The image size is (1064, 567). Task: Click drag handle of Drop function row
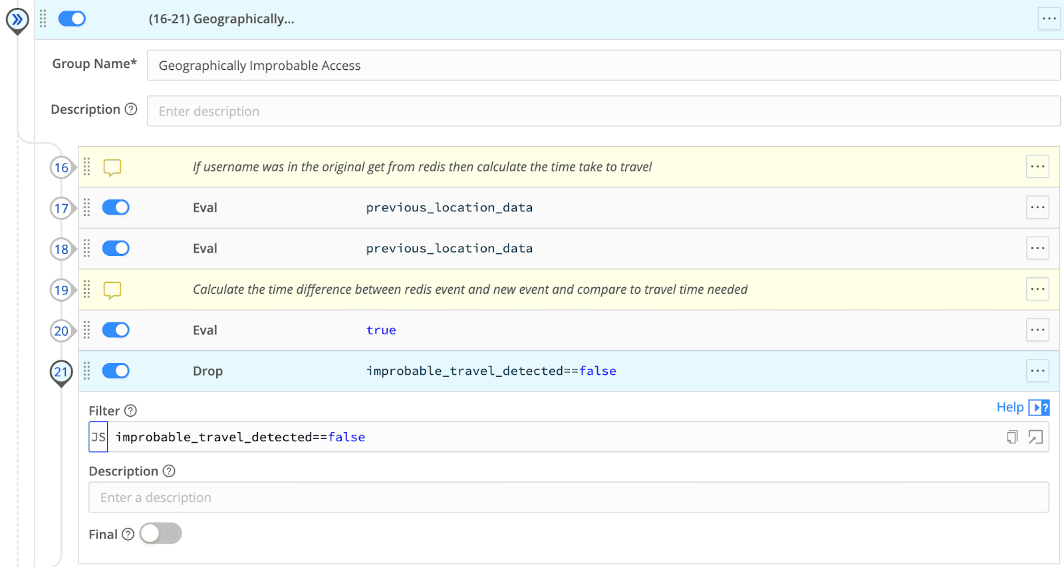tap(86, 371)
